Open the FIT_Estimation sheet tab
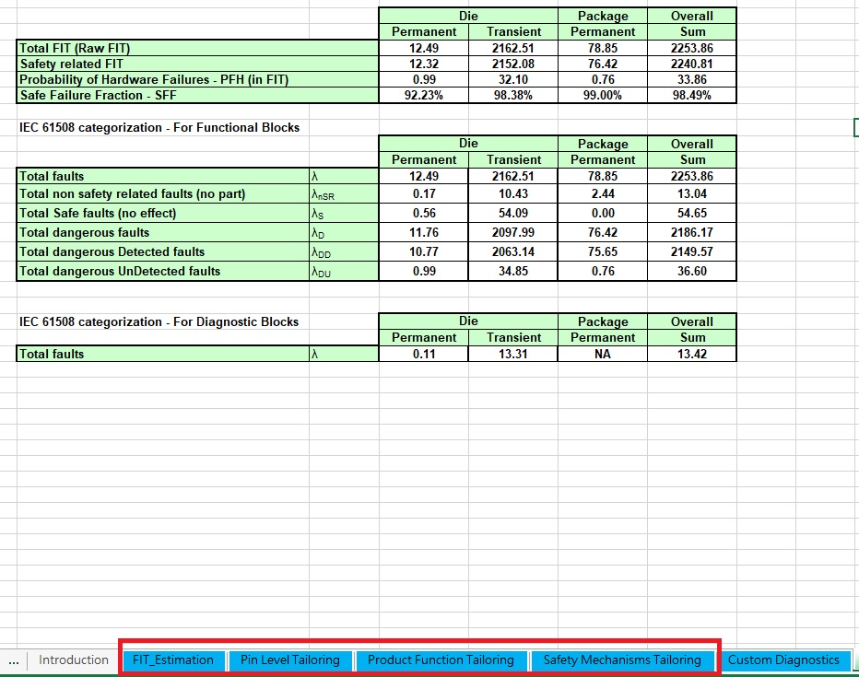The width and height of the screenshot is (859, 677). click(x=173, y=659)
